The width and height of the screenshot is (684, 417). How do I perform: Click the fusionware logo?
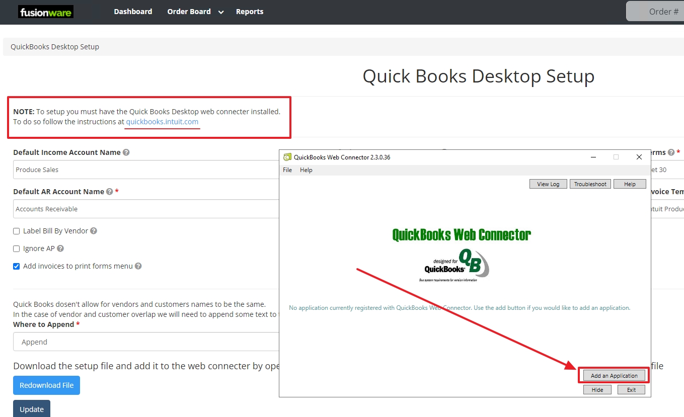[x=46, y=12]
